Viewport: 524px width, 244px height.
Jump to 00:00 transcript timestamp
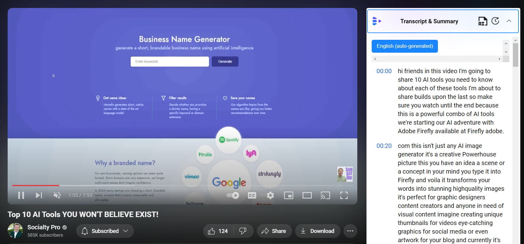[384, 71]
